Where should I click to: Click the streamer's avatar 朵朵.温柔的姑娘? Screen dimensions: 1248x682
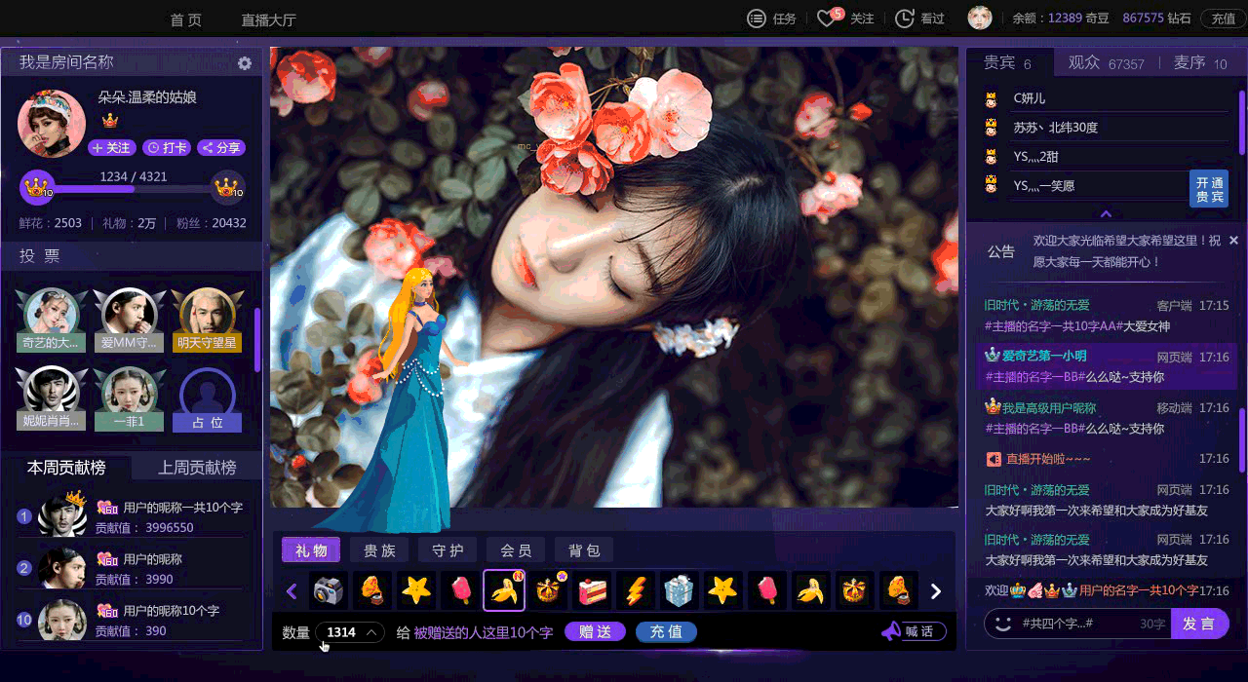tap(52, 124)
